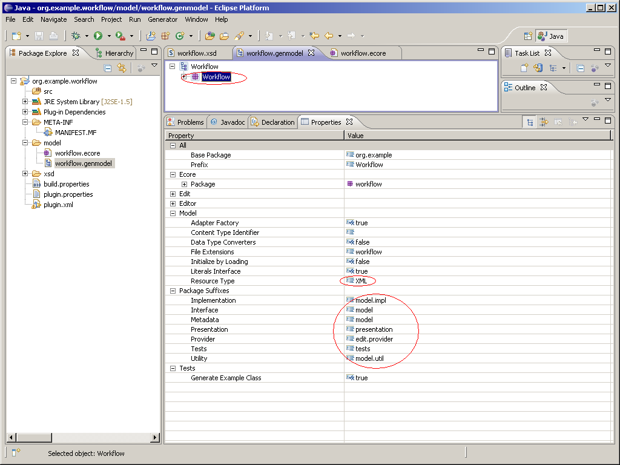The height and width of the screenshot is (465, 620).
Task: Switch to the workflow.ecore editor tab
Action: click(363, 53)
